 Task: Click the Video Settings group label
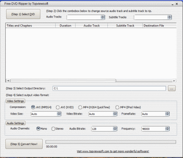pos(15,101)
